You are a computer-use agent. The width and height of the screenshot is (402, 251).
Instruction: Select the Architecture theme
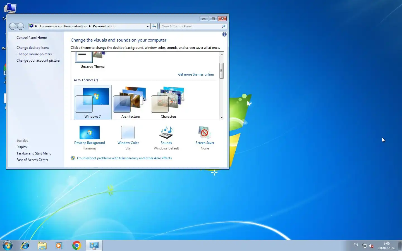(x=130, y=102)
